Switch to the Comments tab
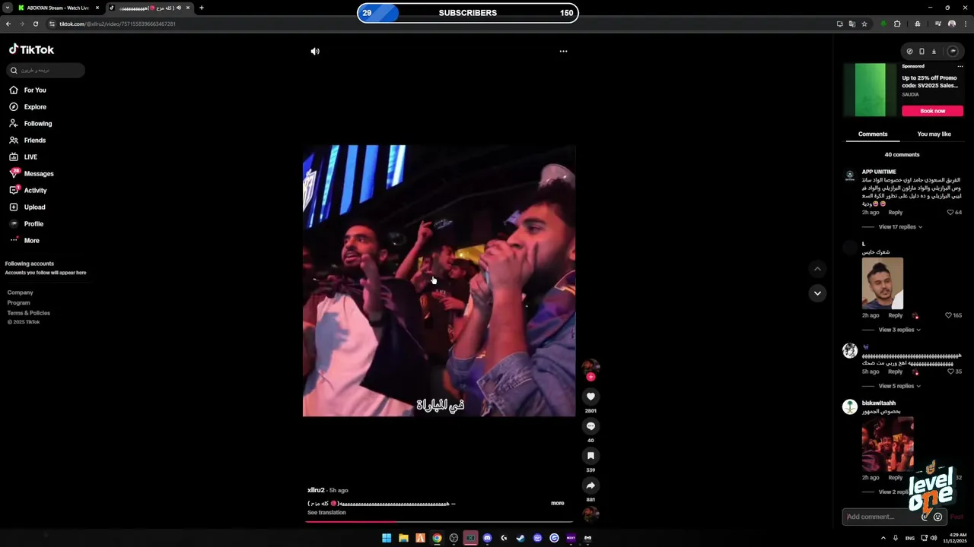This screenshot has width=974, height=547. tap(873, 134)
